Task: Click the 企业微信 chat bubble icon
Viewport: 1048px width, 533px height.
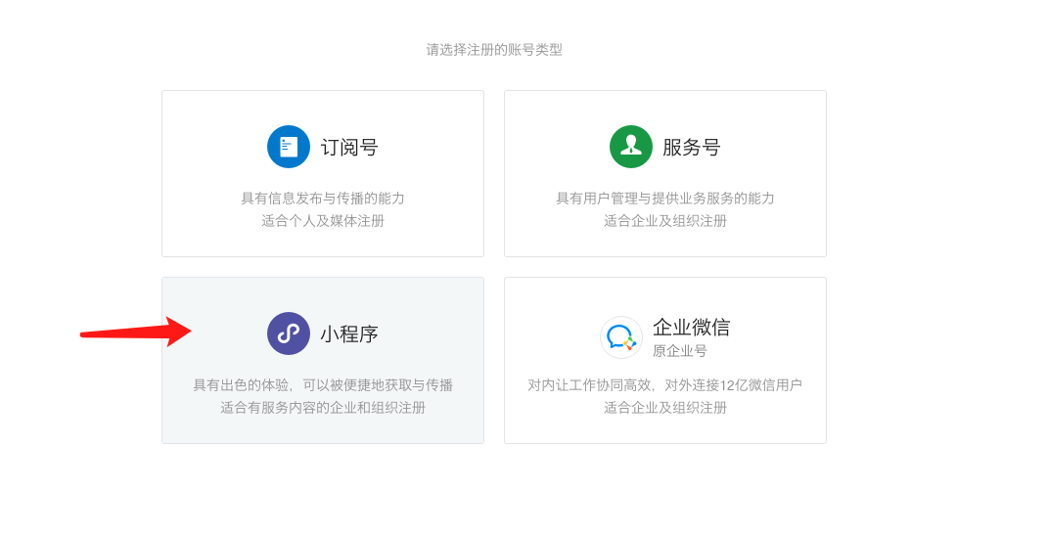Action: tap(621, 337)
